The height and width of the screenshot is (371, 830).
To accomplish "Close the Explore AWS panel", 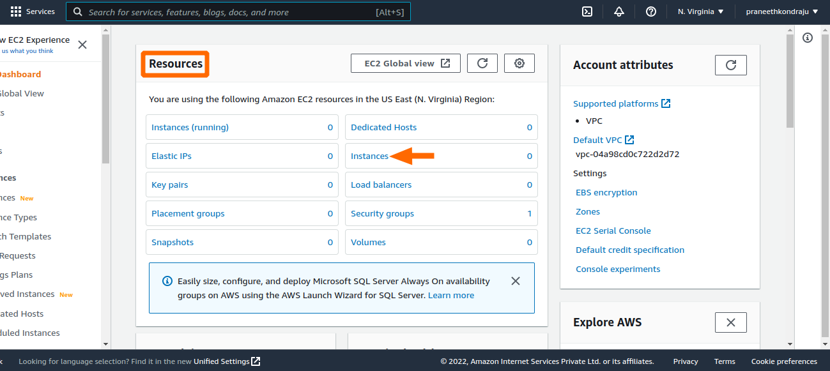I will pos(731,322).
